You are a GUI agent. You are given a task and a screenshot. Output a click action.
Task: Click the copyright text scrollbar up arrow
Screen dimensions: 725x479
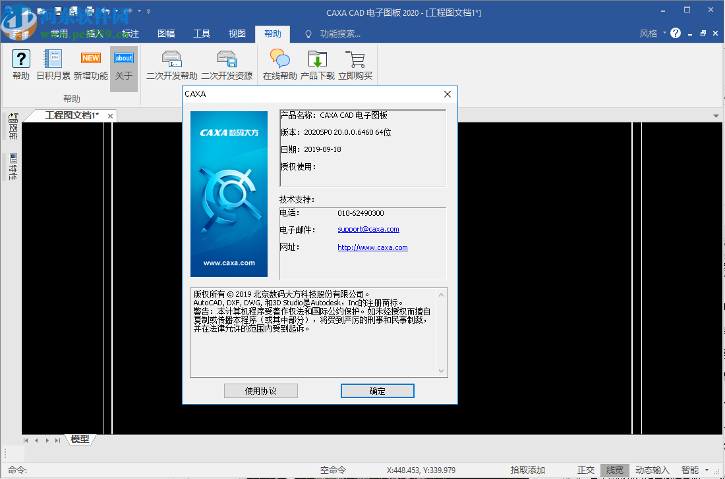pos(441,295)
